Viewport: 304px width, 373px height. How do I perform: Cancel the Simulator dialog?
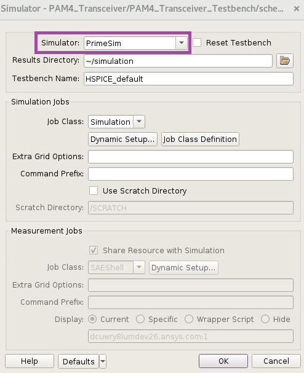coord(276,361)
